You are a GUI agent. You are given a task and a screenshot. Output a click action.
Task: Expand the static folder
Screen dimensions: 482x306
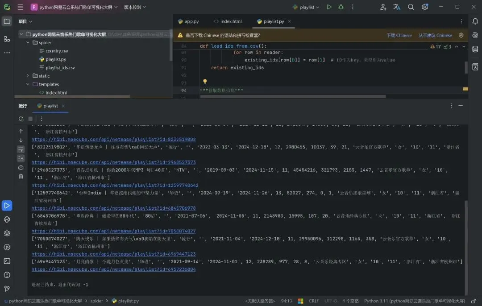28,76
